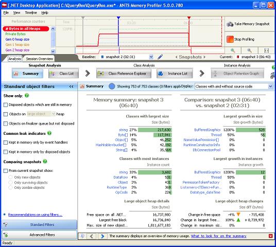The width and height of the screenshot is (276, 247).
Task: Select the Only new objects radio button
Action: 11,177
